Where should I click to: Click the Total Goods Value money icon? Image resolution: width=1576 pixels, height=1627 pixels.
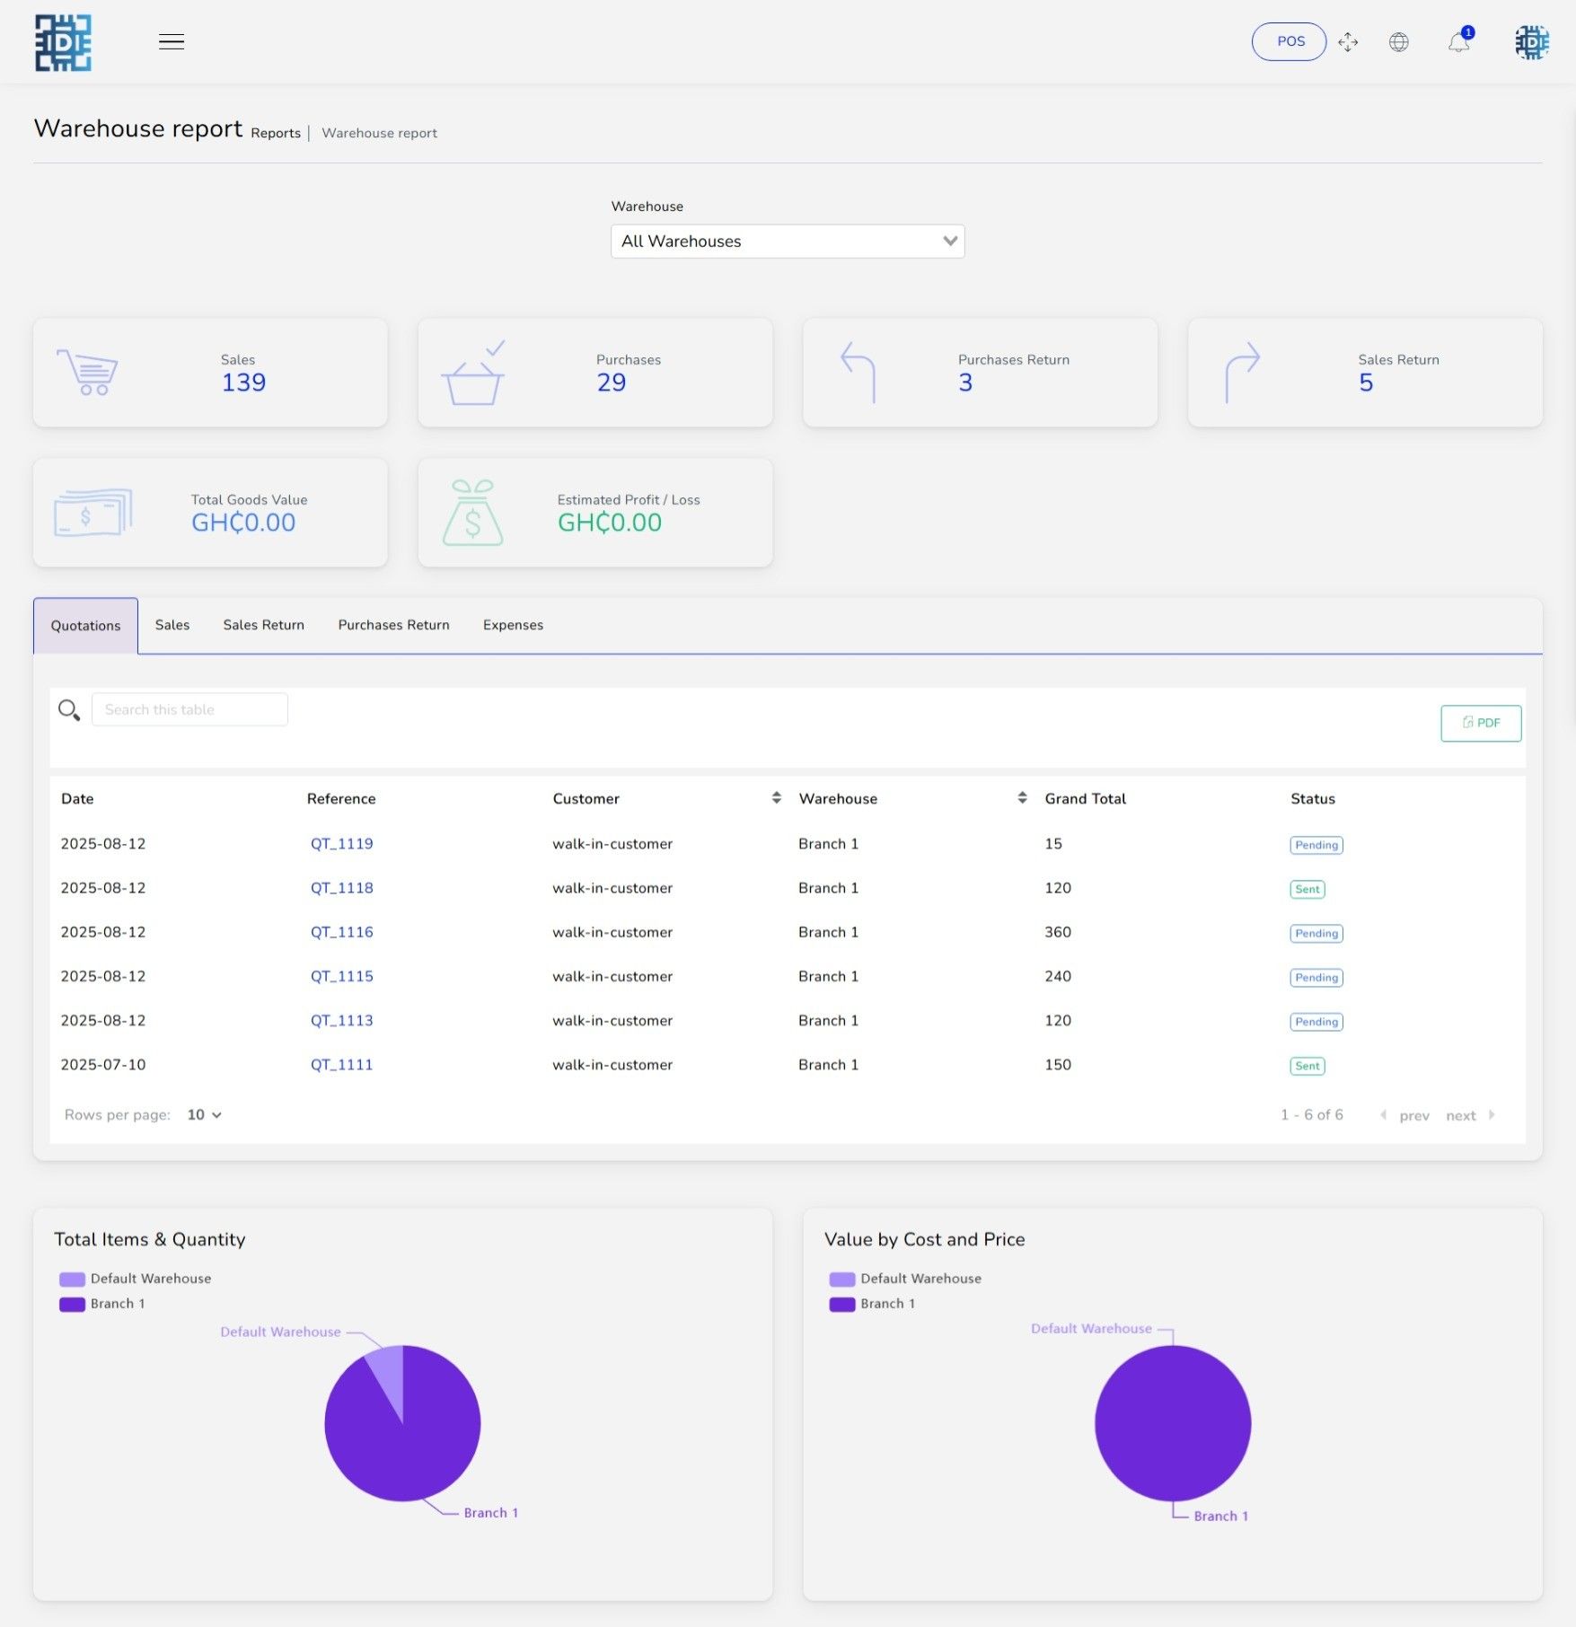pos(92,513)
